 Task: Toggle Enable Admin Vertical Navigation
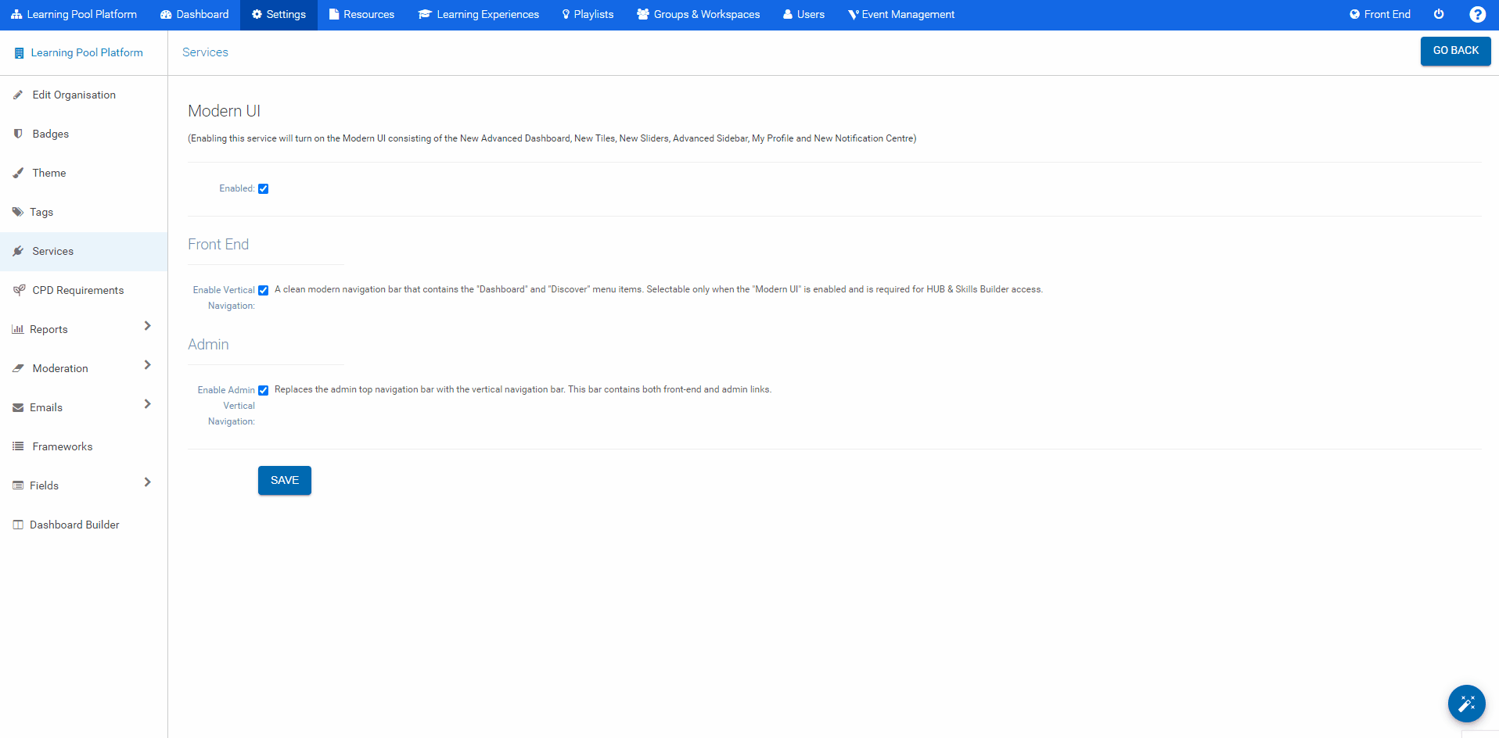[263, 390]
